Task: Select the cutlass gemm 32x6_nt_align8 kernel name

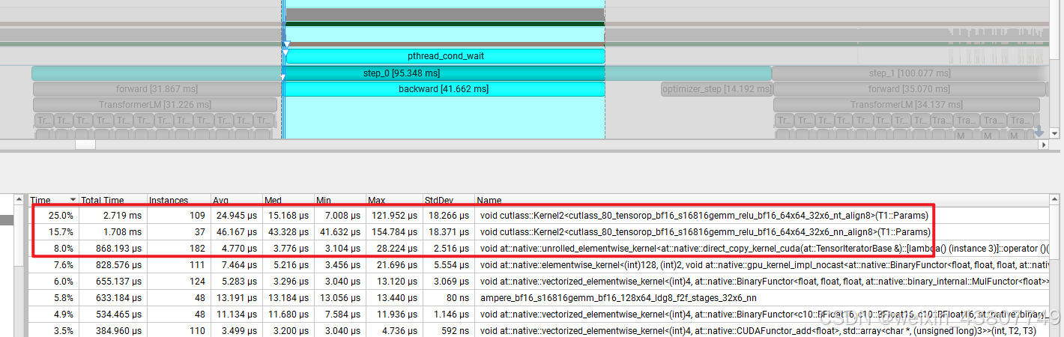Action: (705, 216)
